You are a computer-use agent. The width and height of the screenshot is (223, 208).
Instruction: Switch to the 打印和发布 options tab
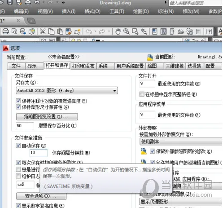click(x=83, y=66)
